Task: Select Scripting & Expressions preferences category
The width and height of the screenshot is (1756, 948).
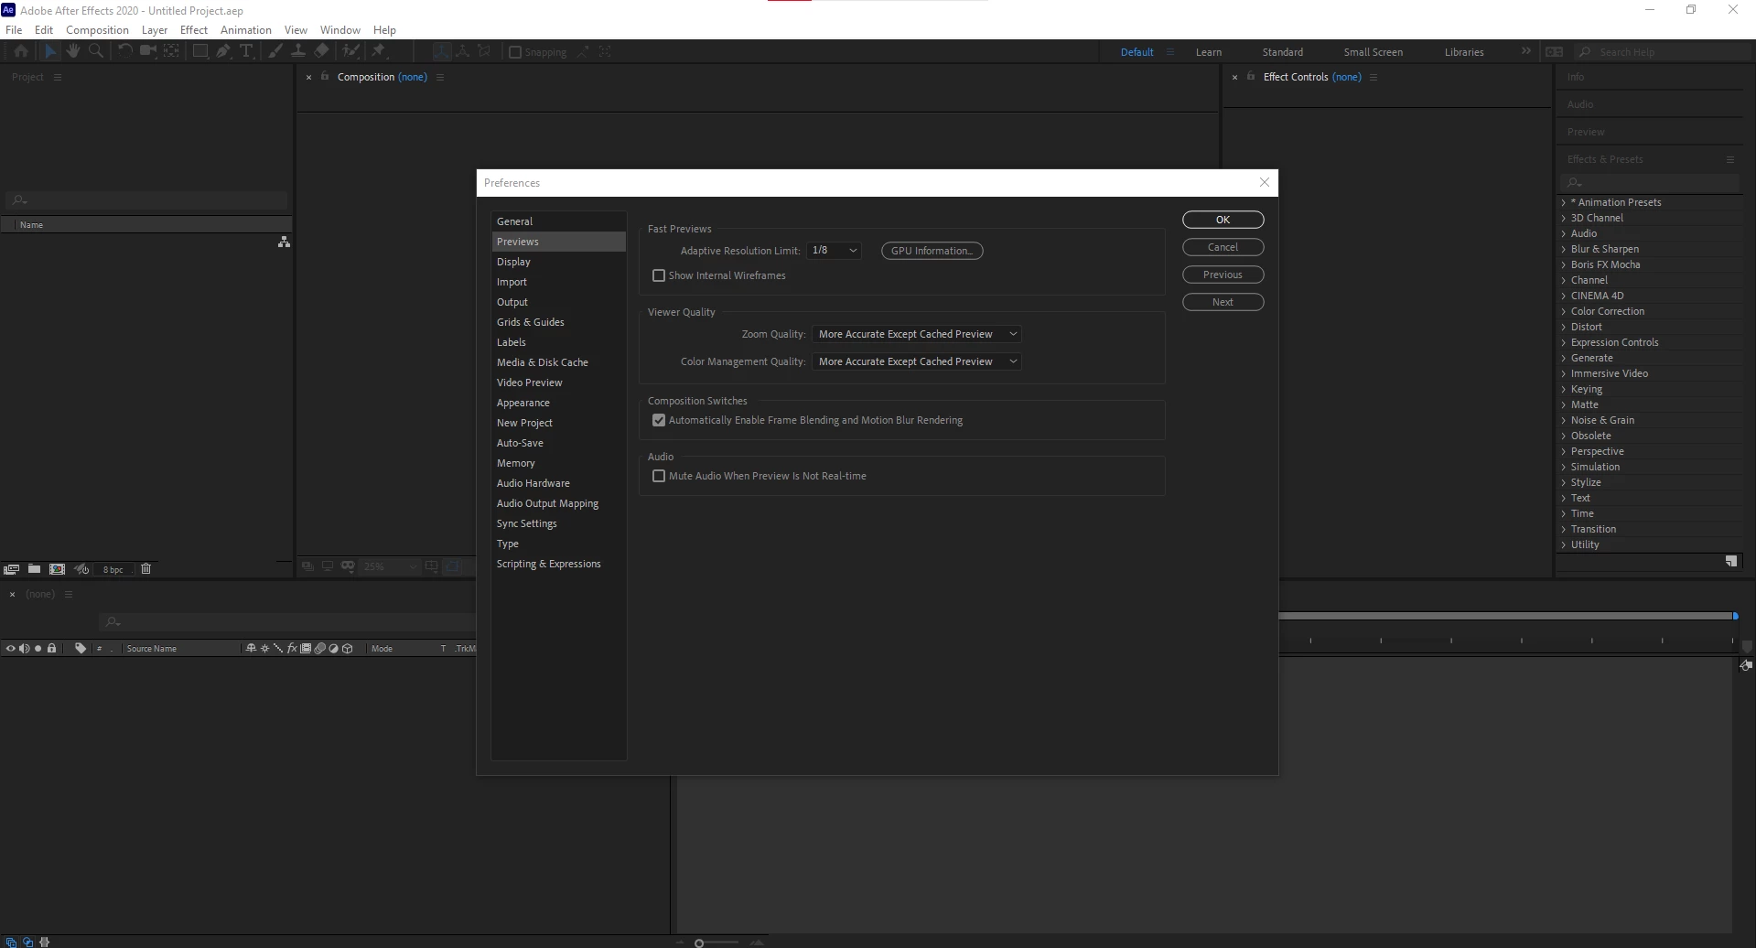Action: 558,564
